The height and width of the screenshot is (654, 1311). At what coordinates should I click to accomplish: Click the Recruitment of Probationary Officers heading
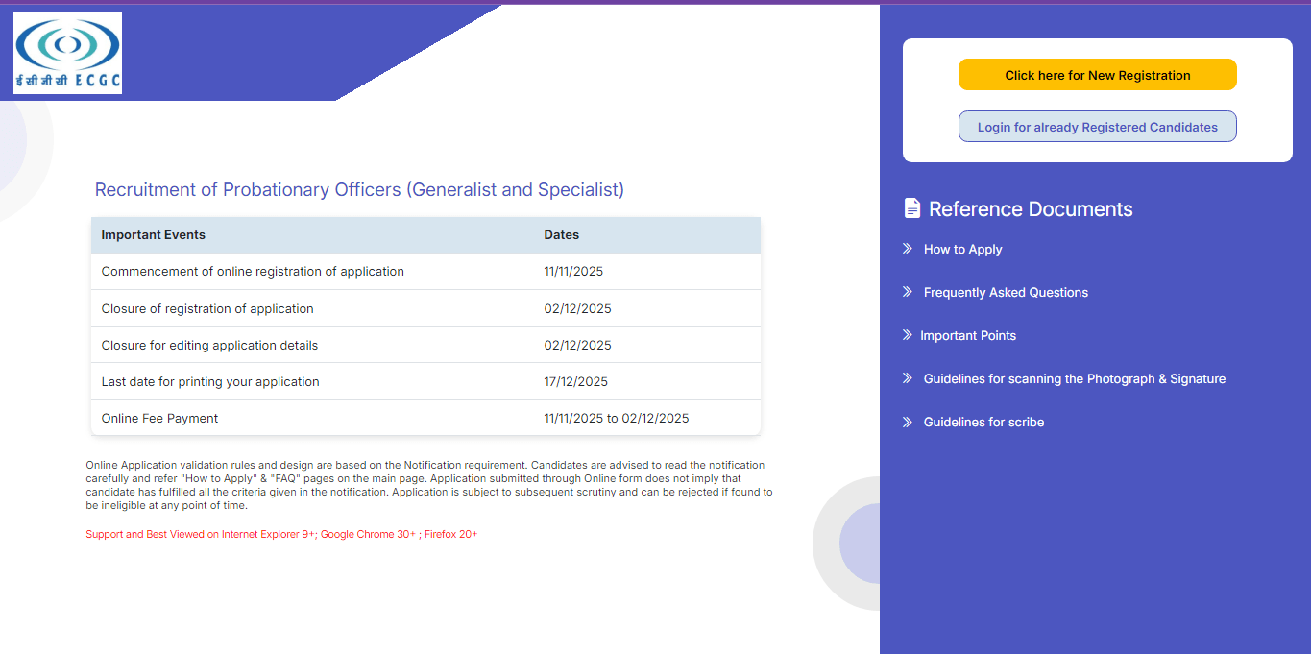pyautogui.click(x=359, y=190)
